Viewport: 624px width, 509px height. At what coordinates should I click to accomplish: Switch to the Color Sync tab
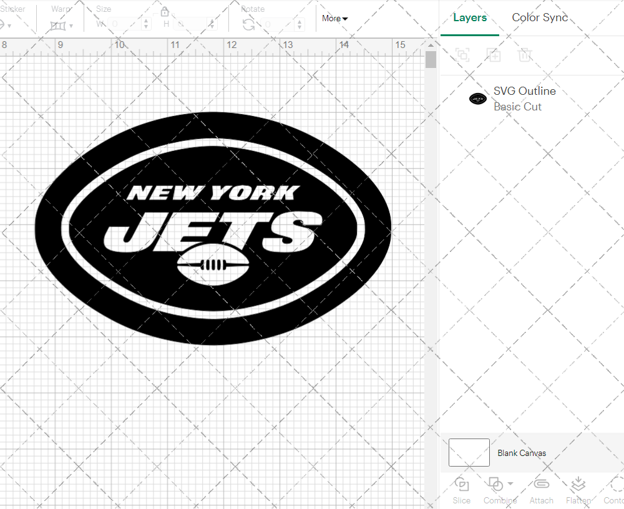click(540, 17)
